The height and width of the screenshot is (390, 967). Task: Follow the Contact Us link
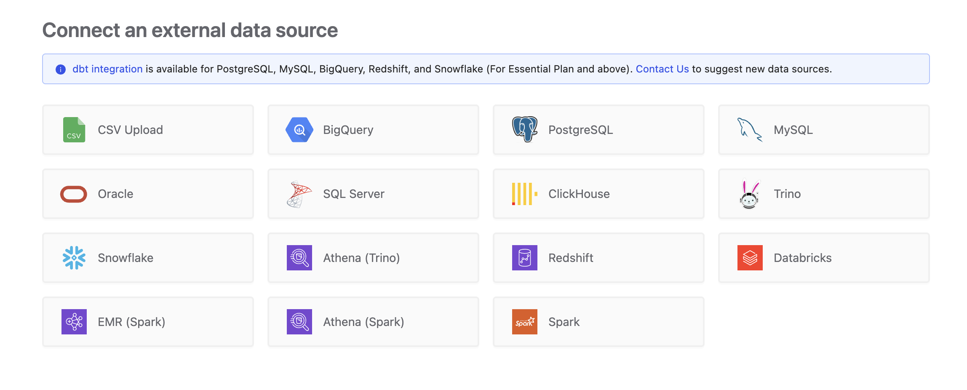662,69
